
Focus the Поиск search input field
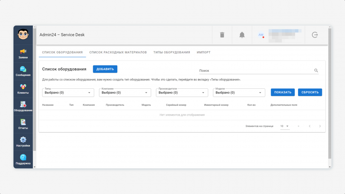click(x=255, y=70)
